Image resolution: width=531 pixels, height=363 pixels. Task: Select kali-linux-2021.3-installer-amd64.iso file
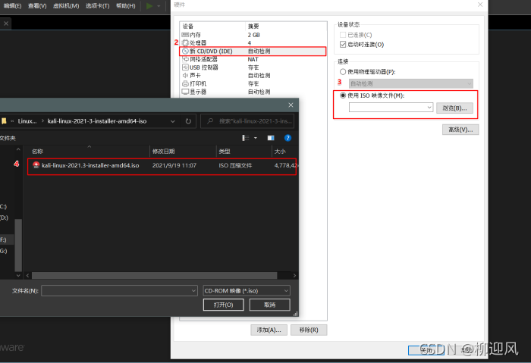(x=162, y=165)
